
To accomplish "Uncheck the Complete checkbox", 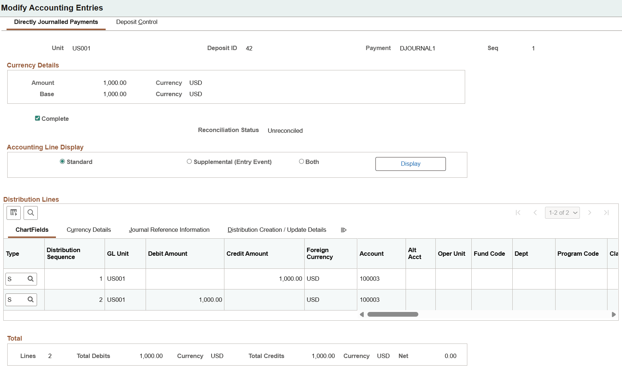I will [37, 118].
